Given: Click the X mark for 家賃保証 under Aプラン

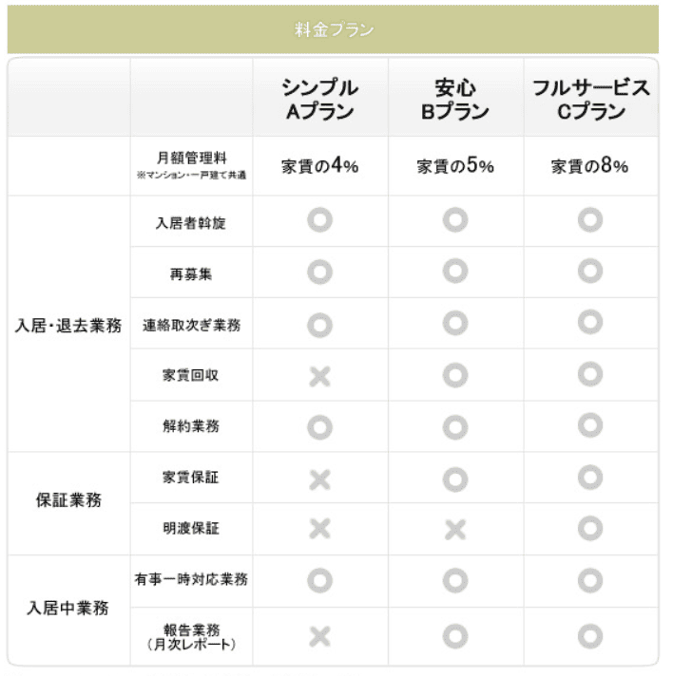Looking at the screenshot, I should (x=320, y=479).
